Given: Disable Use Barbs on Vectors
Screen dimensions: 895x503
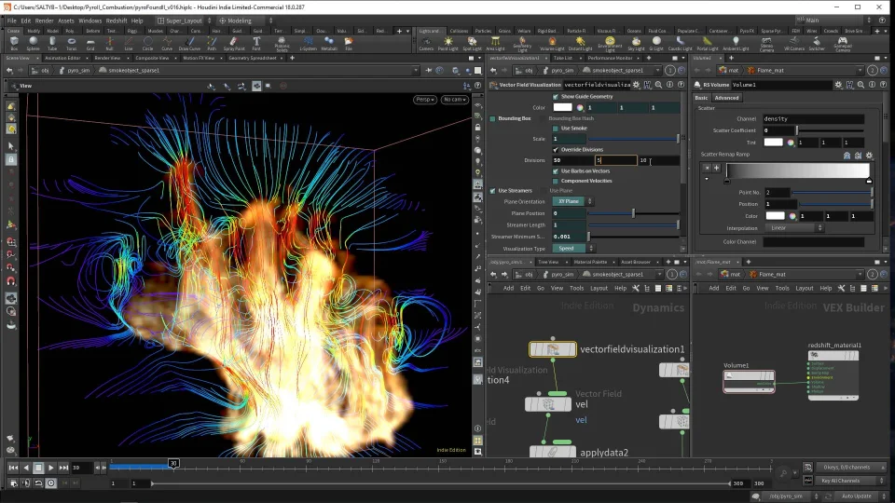Looking at the screenshot, I should point(557,170).
